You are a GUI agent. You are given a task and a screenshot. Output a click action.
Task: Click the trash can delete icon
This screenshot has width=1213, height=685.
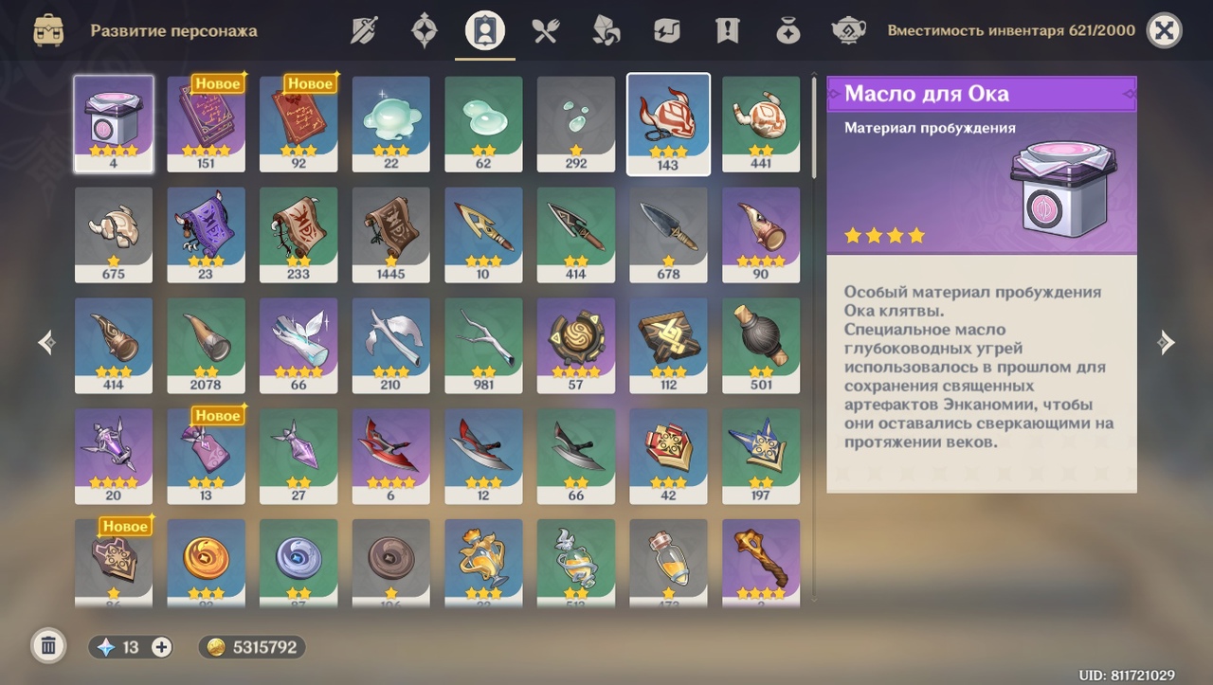click(x=48, y=646)
